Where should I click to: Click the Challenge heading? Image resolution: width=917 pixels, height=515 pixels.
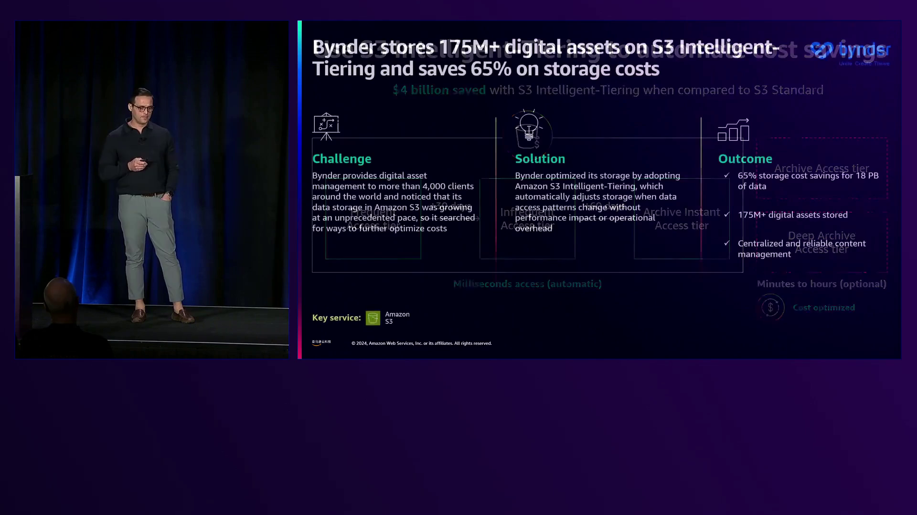341,159
